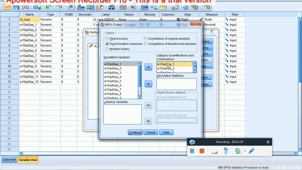Click the w10q40aa_12 name cell
302x170 pixels.
tap(29, 82)
